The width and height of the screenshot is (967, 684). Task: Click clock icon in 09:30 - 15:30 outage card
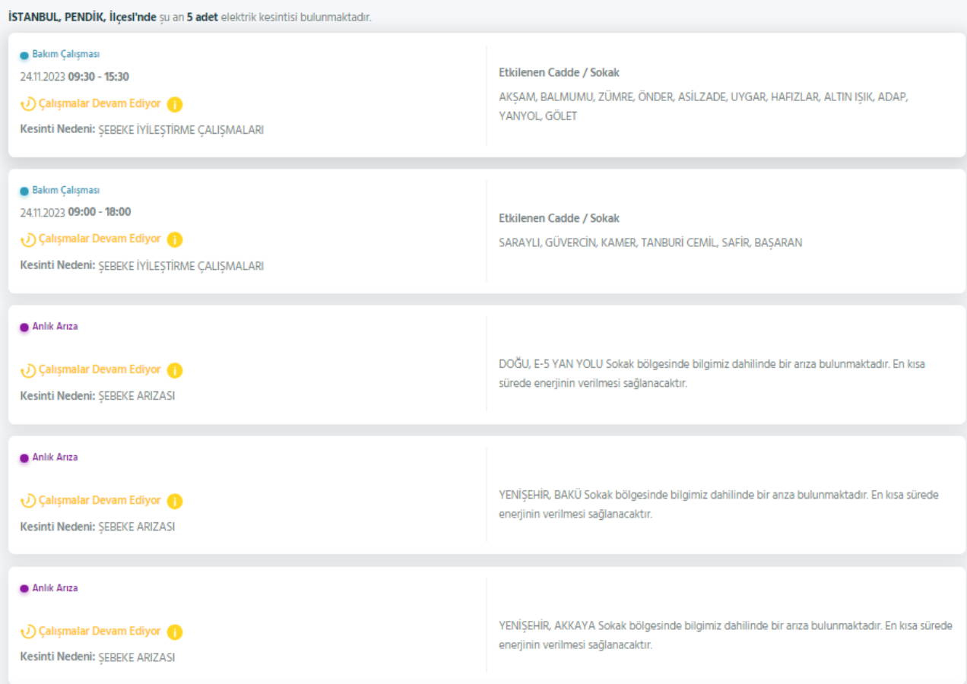28,104
